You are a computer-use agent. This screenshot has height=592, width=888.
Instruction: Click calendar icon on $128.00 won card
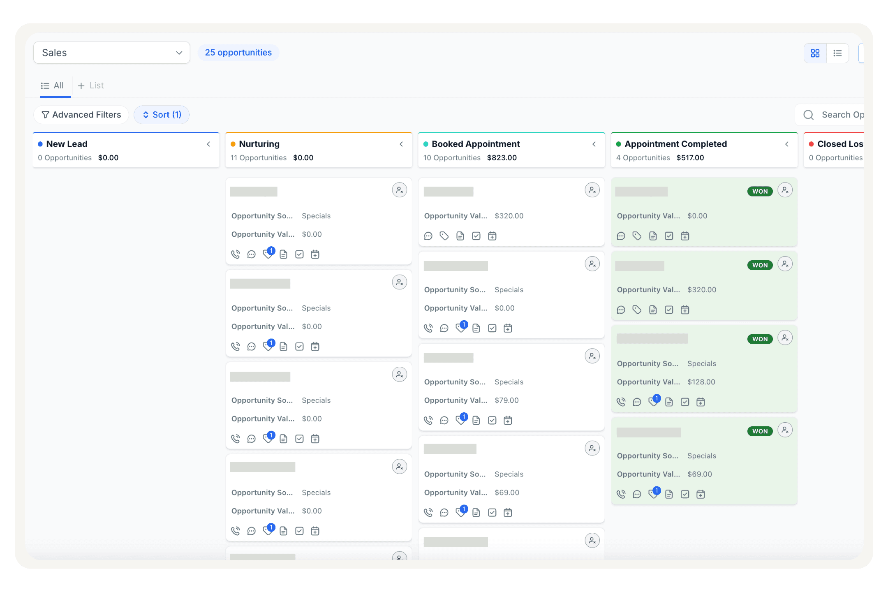(701, 402)
